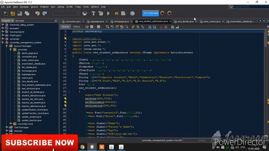Open the Refactor menu
This screenshot has height=151, width=269.
44,7
